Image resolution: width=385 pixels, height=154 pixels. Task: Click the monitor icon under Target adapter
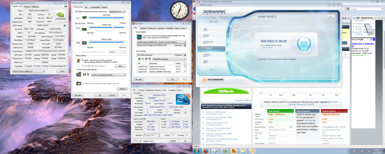(139, 37)
